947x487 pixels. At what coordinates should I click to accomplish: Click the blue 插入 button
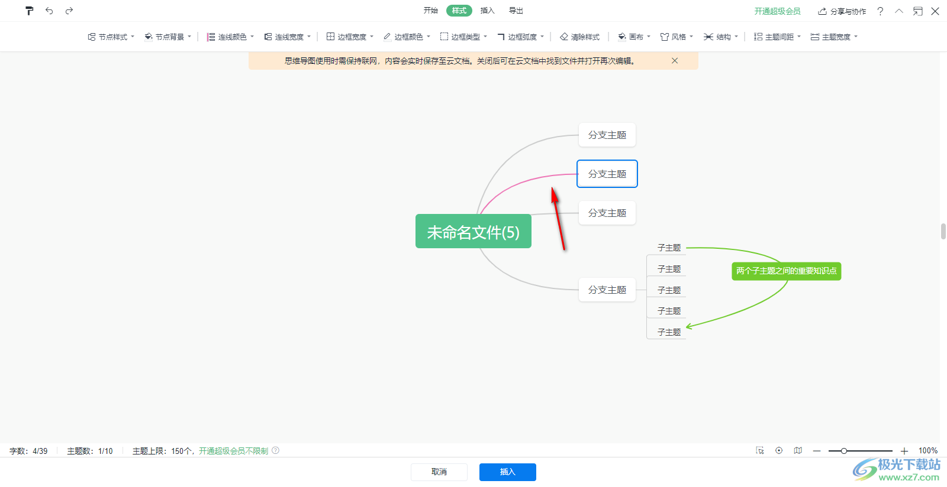point(508,472)
